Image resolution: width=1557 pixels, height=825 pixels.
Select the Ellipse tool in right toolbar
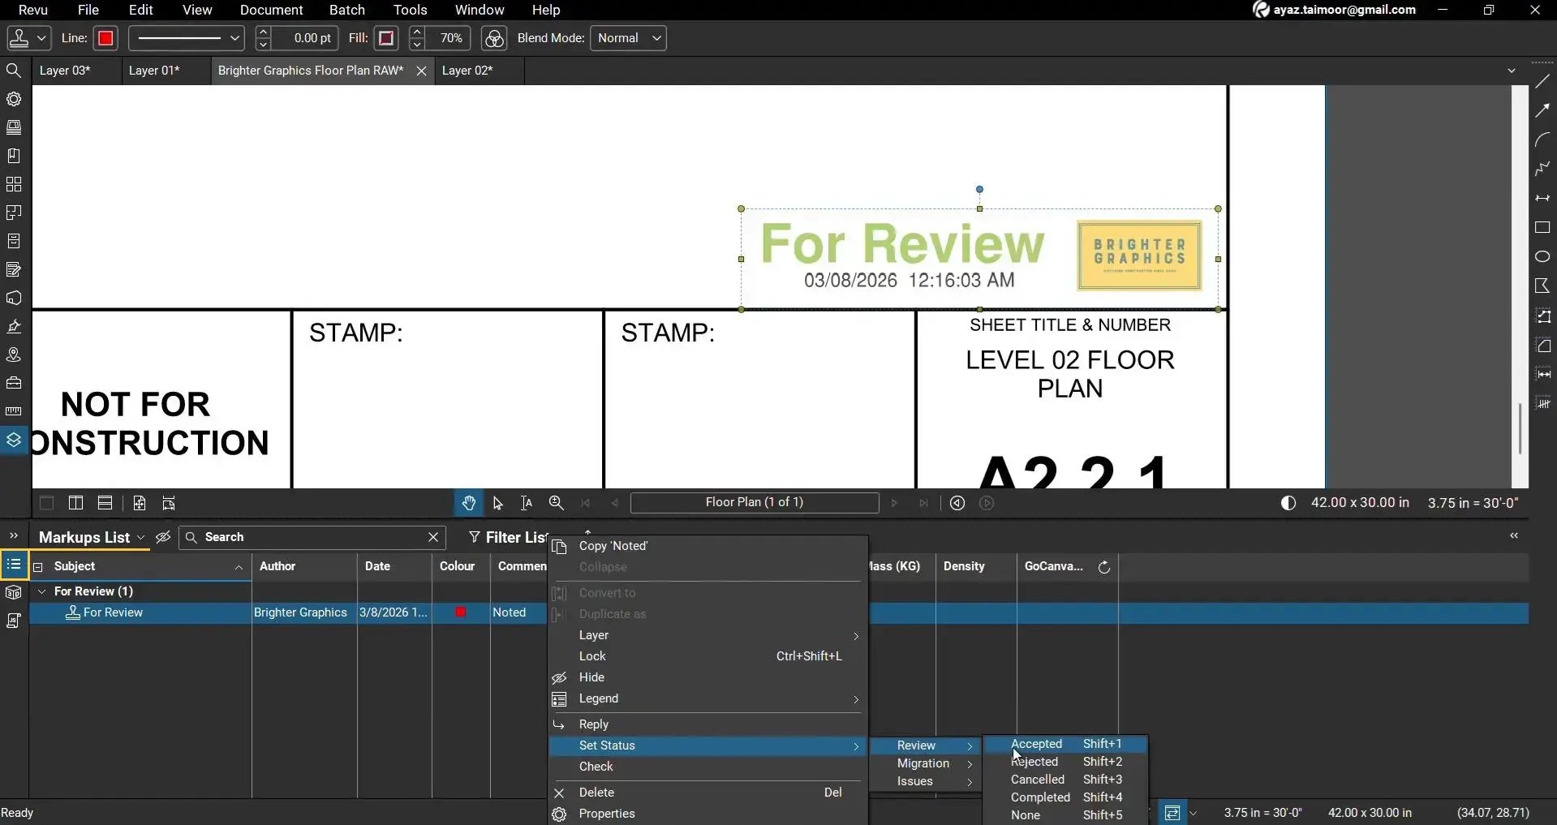[x=1542, y=257]
